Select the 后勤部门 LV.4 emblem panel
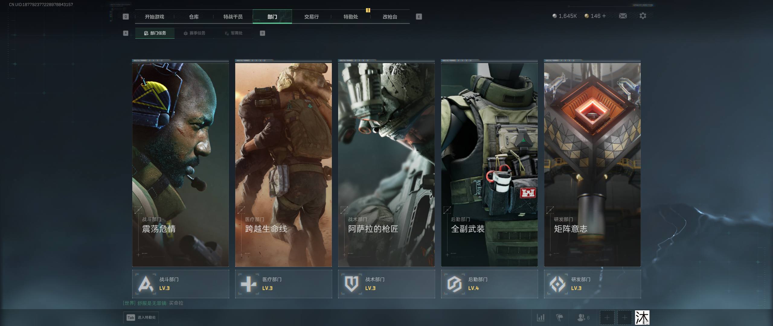Image resolution: width=773 pixels, height=326 pixels. [x=489, y=284]
